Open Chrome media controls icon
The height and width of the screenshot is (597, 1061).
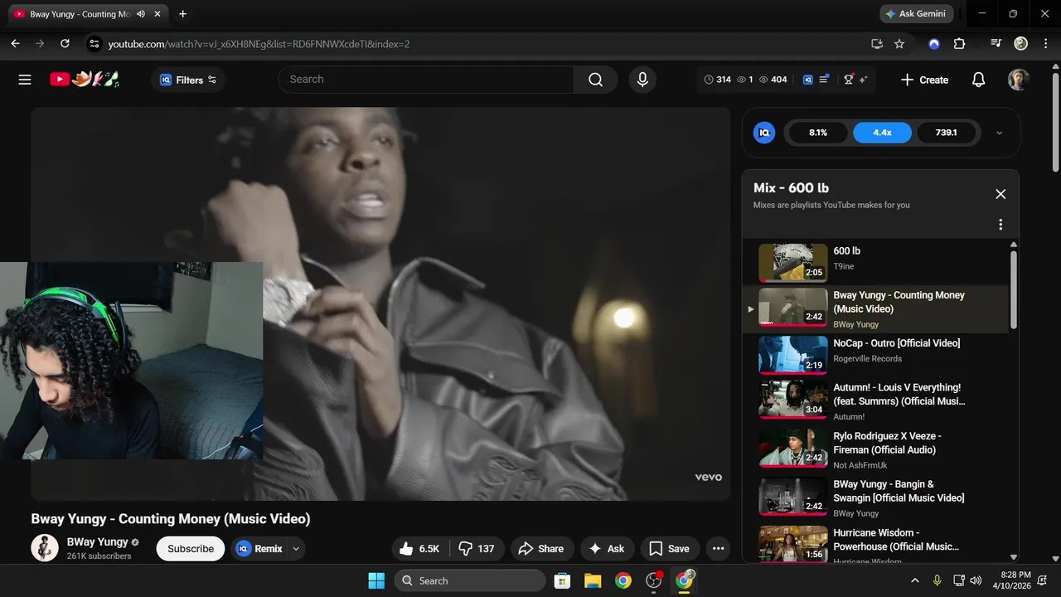[996, 44]
